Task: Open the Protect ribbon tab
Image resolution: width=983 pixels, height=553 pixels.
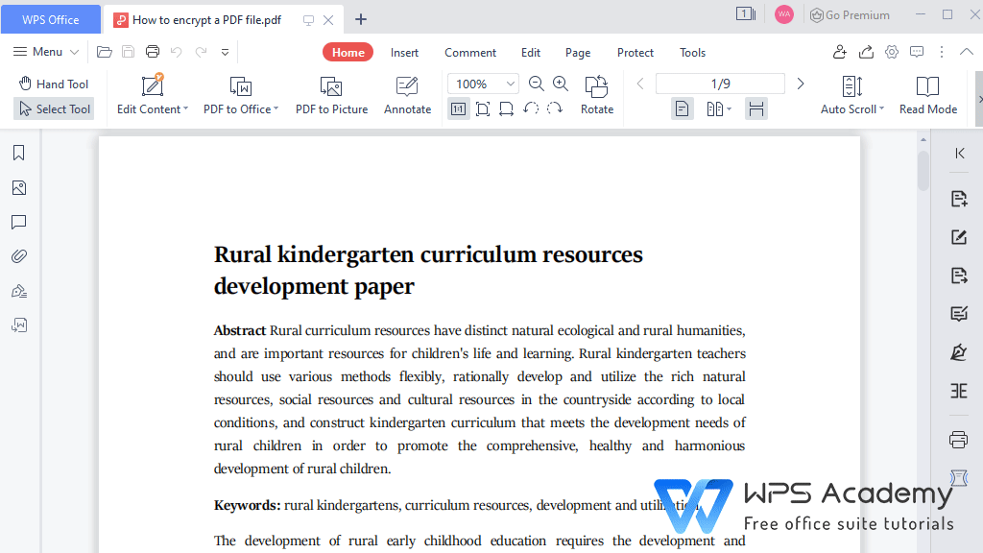Action: click(635, 53)
